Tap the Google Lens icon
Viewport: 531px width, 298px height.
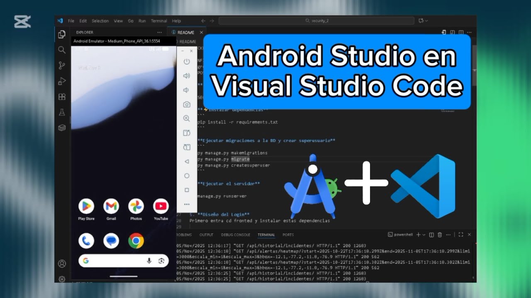pyautogui.click(x=161, y=261)
